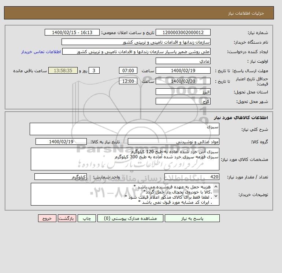Click delivery province field البرز
This screenshot has height=273, width=282.
tap(183, 92)
